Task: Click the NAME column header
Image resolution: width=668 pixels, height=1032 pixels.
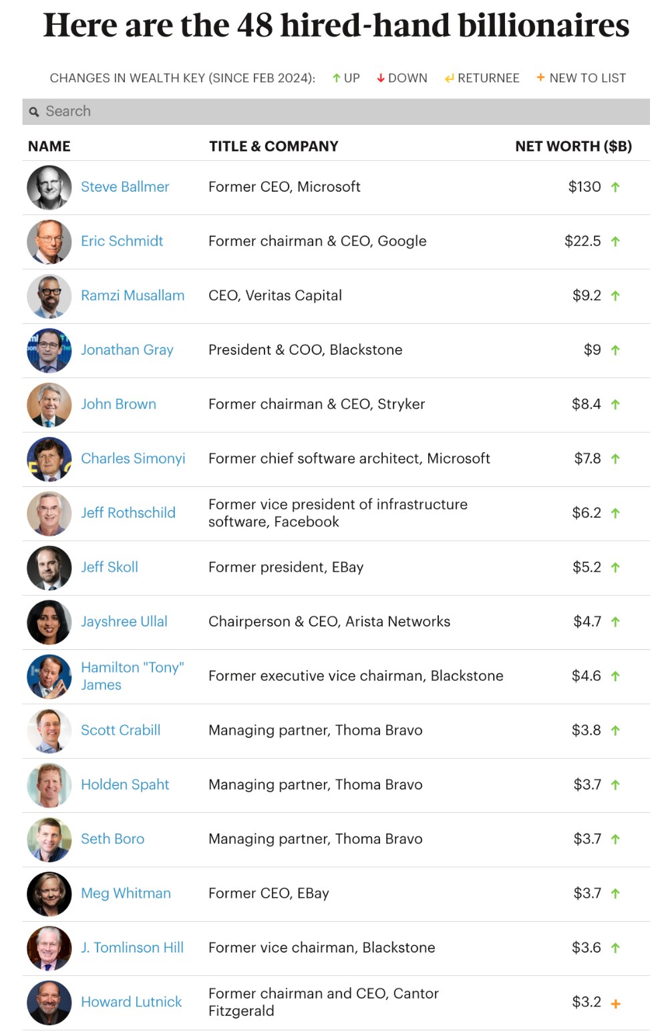Action: (49, 146)
